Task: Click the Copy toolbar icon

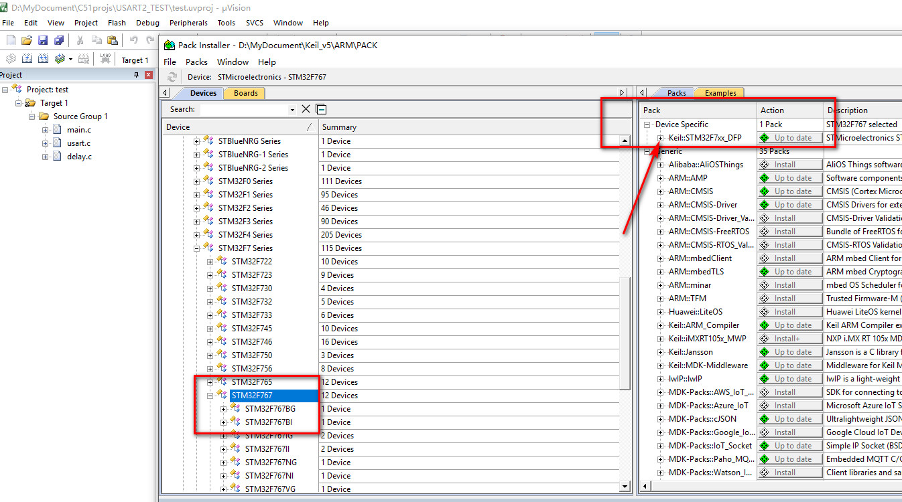Action: click(x=96, y=41)
